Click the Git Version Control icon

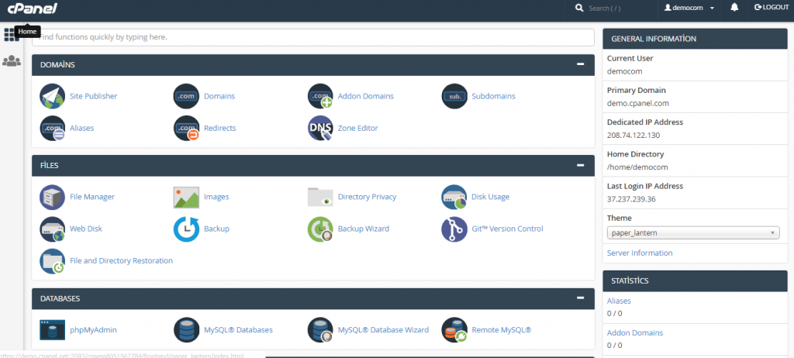[454, 229]
